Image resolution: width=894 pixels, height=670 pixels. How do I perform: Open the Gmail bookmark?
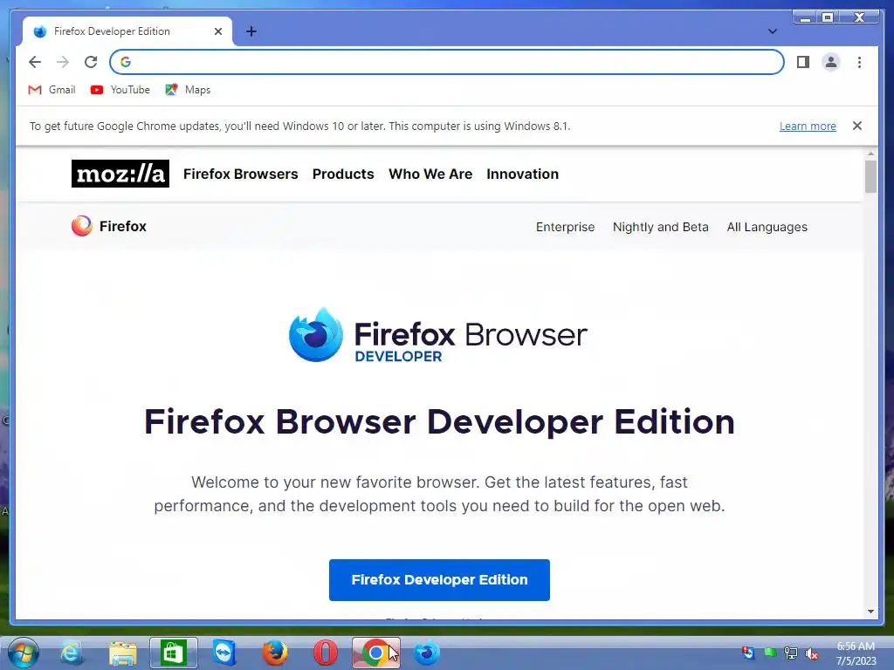(52, 90)
